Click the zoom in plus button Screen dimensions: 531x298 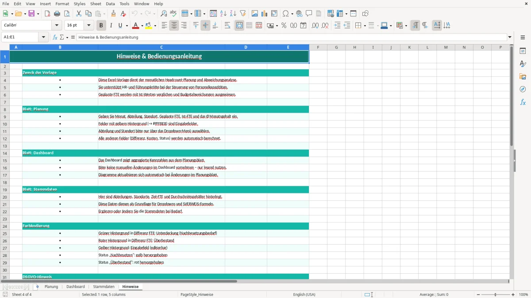tap(513, 294)
